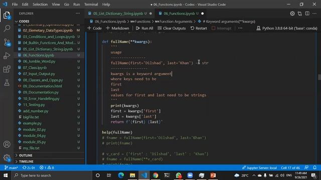Open Source Control view in activity bar
Viewport: 321px width, 180px height.
pyautogui.click(x=7, y=42)
